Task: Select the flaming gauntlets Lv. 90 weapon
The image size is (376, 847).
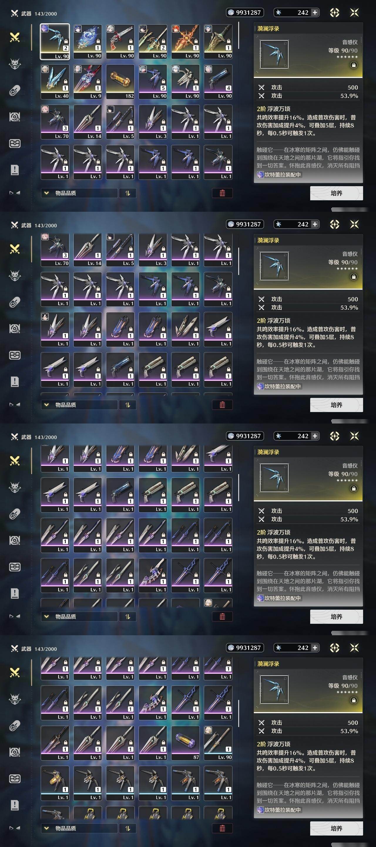Action: (x=186, y=41)
